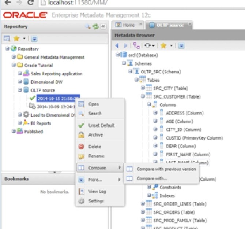Choose Rename in the context menu
Screen dimensions: 245x229
(100, 156)
